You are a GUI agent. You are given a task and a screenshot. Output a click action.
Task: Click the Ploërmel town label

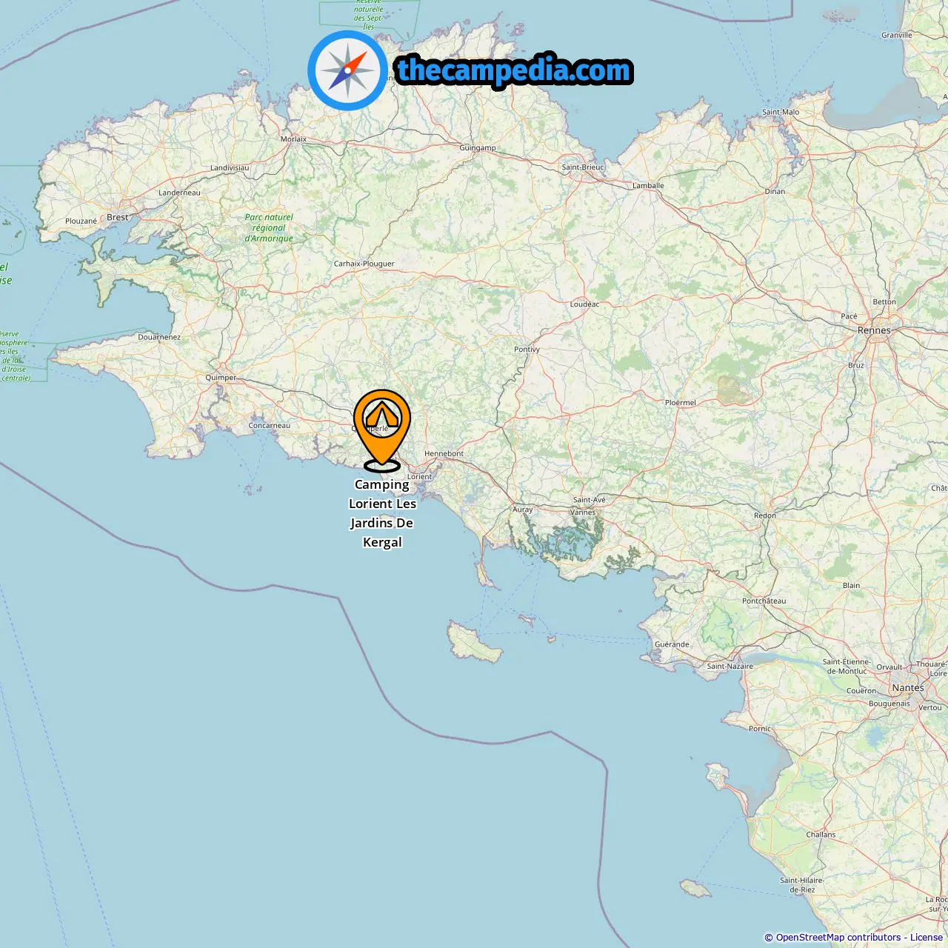tap(680, 403)
